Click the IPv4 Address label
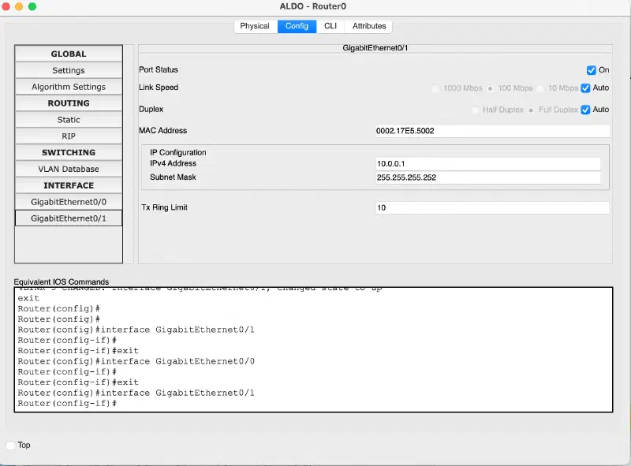631x466 pixels. coord(173,163)
